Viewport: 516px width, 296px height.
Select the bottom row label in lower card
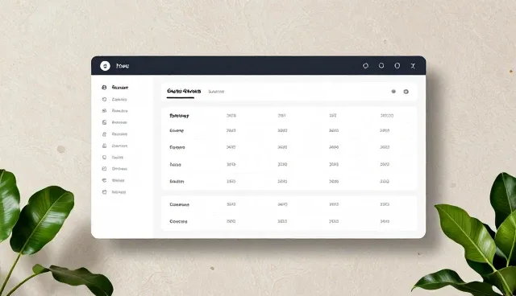point(178,221)
